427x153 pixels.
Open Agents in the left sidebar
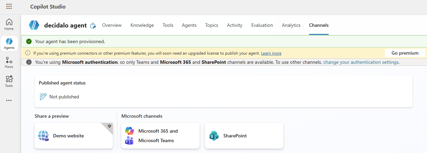click(9, 43)
